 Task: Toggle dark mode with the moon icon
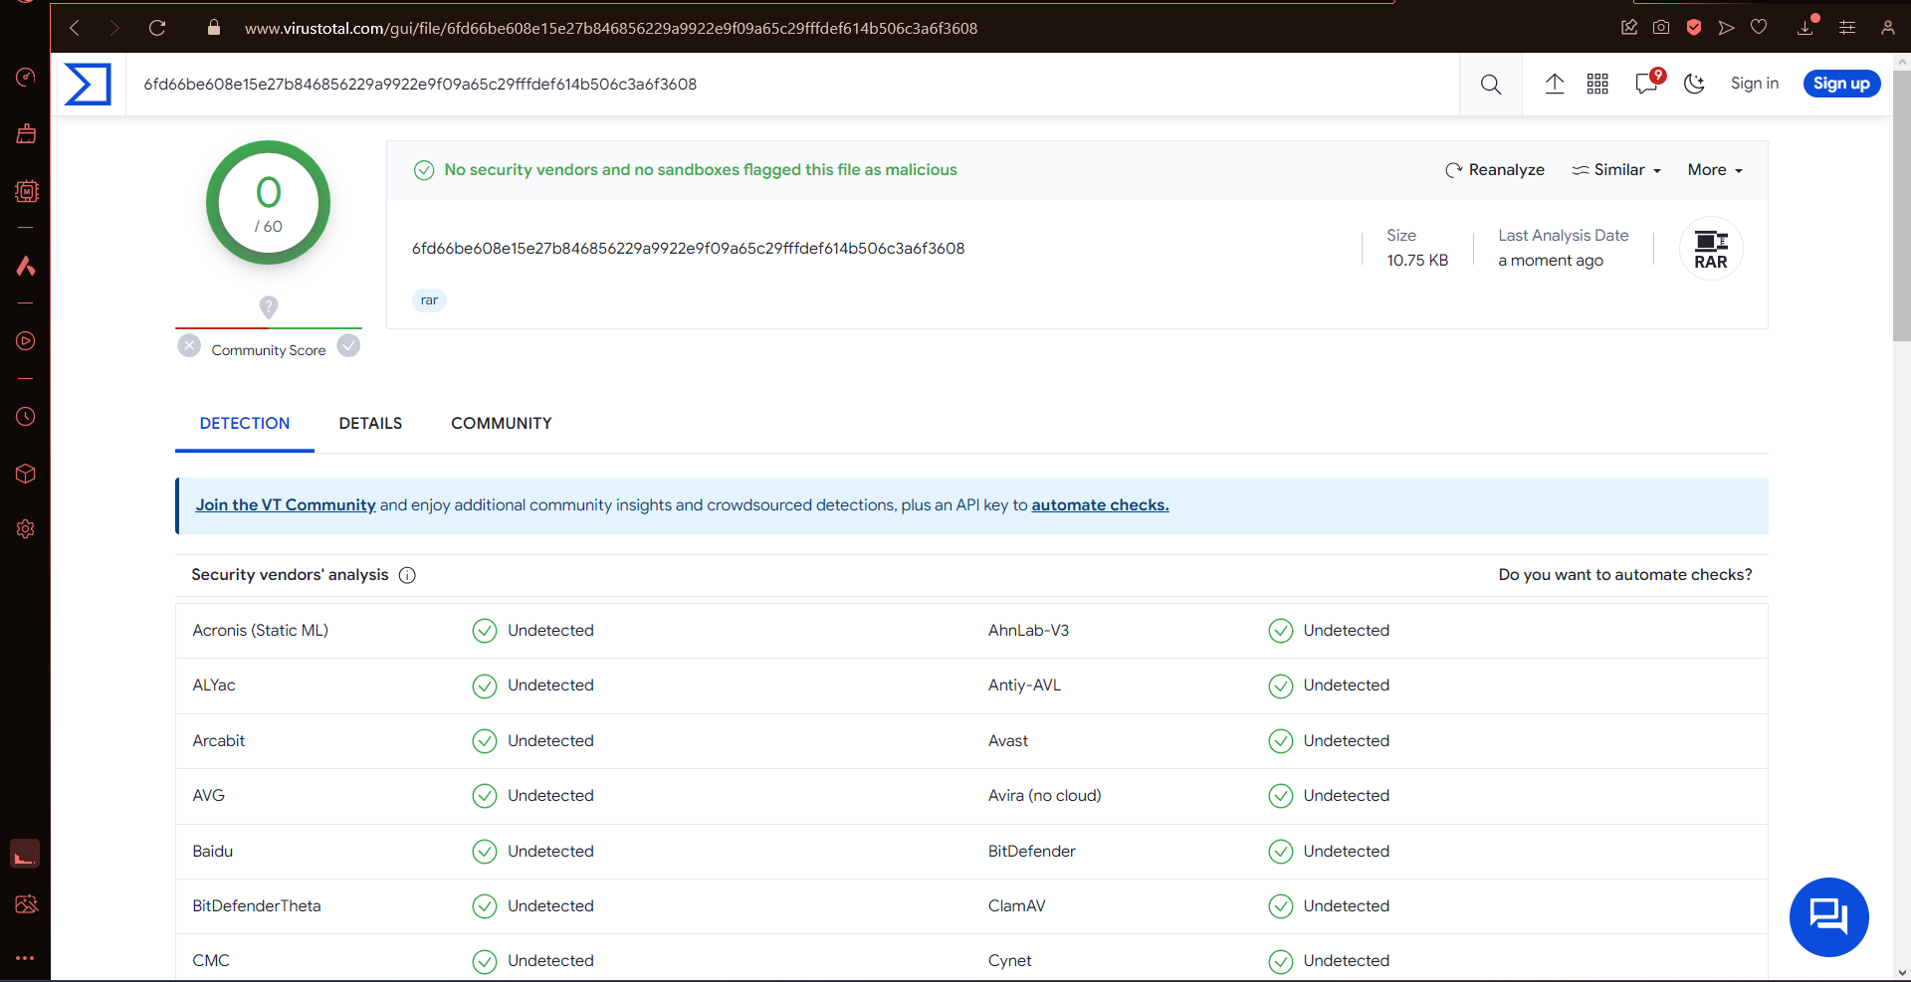click(x=1694, y=85)
